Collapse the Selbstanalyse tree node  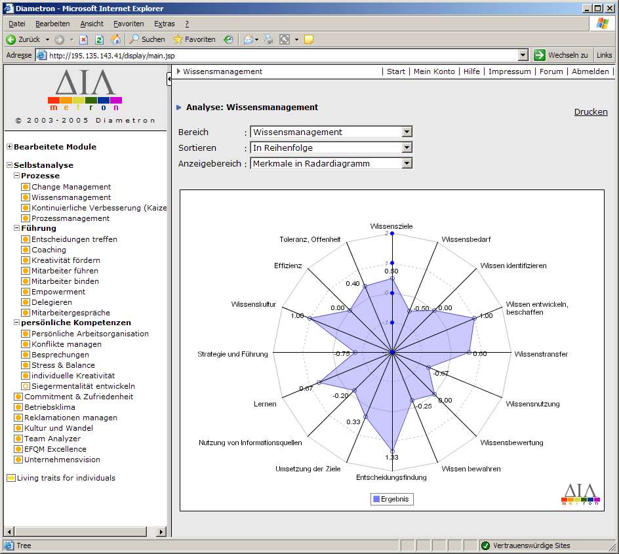pos(9,165)
